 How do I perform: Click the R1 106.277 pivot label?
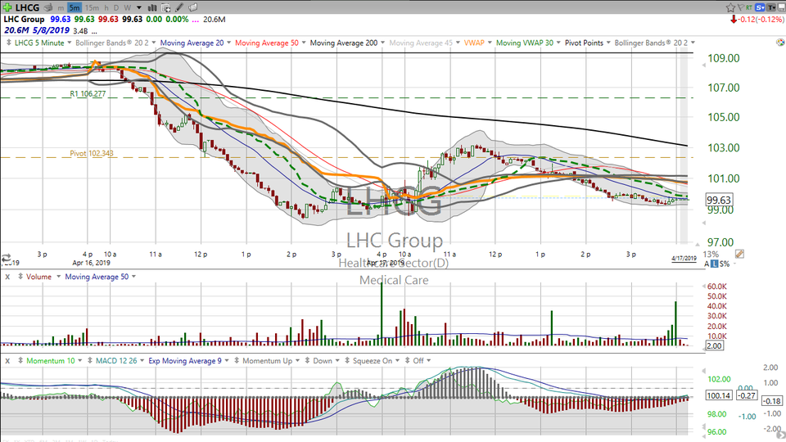[x=88, y=93]
